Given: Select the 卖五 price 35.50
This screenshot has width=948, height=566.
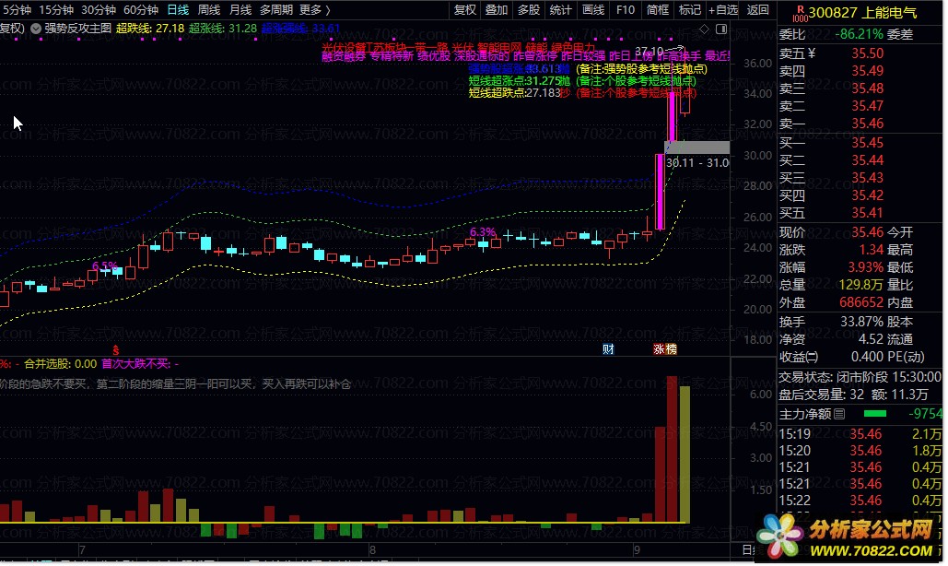Looking at the screenshot, I should (x=867, y=53).
